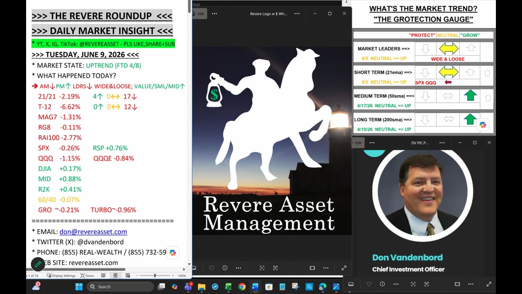
Task: Click the Copilot icon in the Grotection Gauge document
Action: point(483,125)
